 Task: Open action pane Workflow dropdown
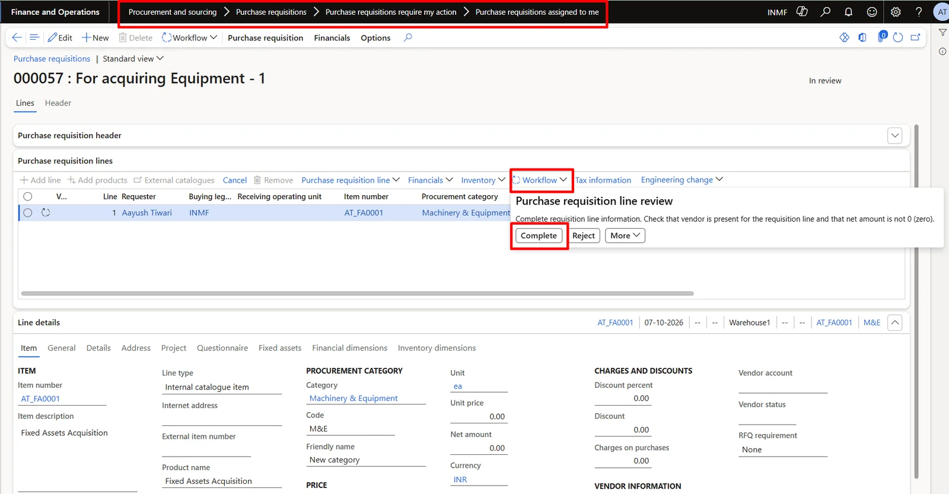[190, 37]
